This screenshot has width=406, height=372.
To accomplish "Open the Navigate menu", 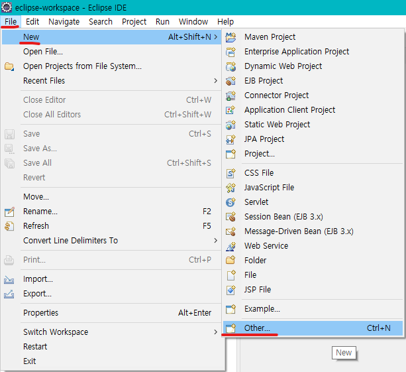I will pos(64,22).
